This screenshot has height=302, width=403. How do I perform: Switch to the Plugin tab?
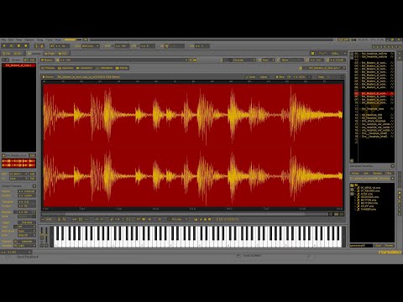(x=50, y=54)
